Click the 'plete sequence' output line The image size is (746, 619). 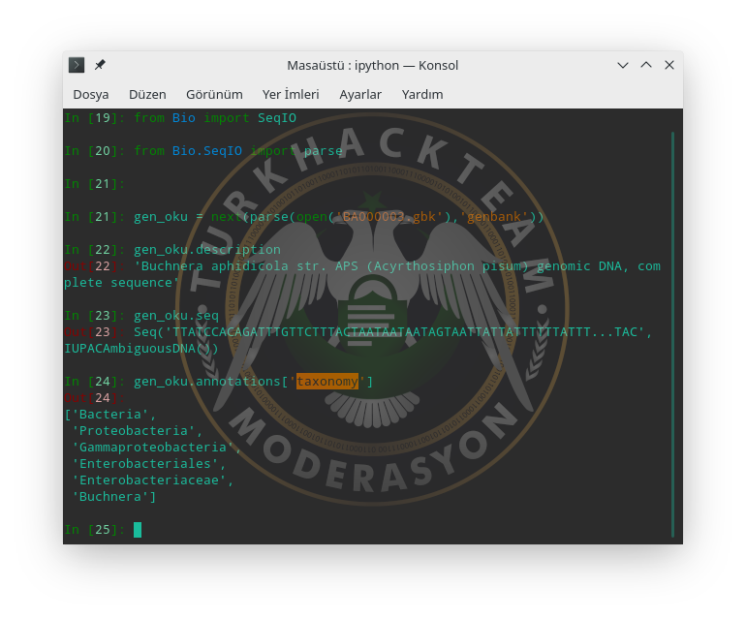tap(122, 283)
